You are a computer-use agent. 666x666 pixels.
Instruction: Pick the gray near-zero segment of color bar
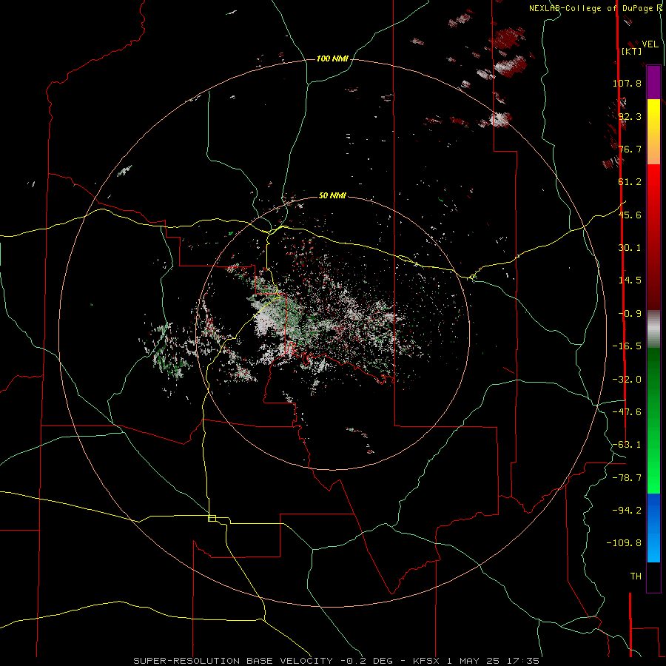tap(653, 329)
